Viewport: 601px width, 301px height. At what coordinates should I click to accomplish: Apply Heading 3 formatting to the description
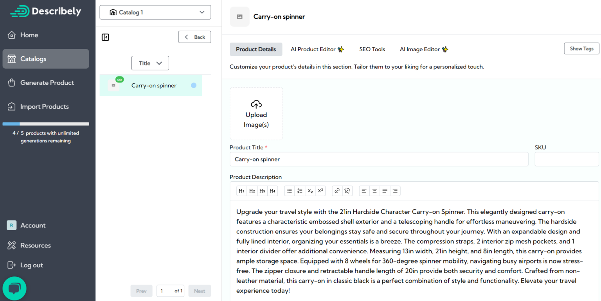click(x=262, y=191)
